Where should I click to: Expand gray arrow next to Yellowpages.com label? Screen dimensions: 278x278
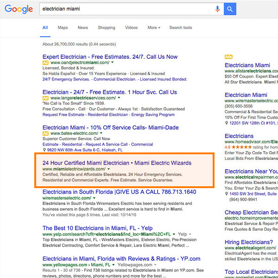(x=155, y=265)
